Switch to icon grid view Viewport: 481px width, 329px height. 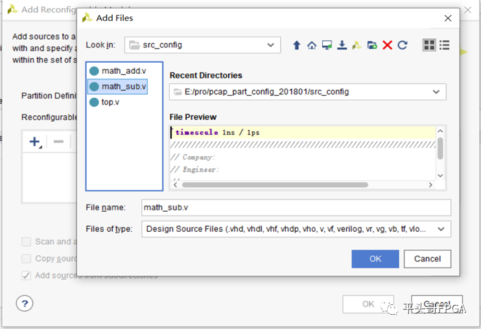coord(429,45)
